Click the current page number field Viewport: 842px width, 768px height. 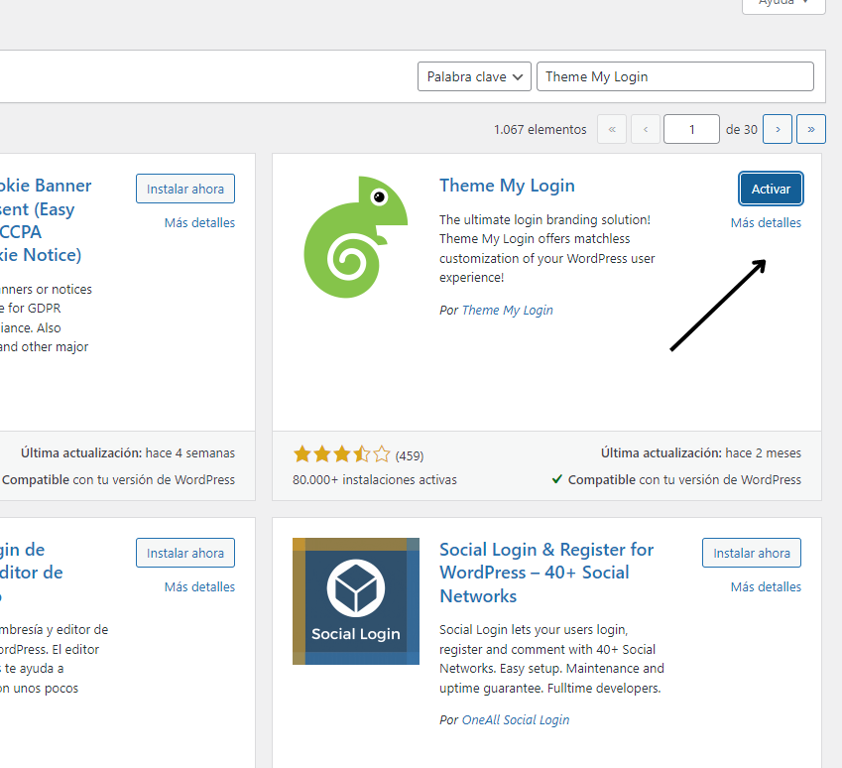(691, 129)
